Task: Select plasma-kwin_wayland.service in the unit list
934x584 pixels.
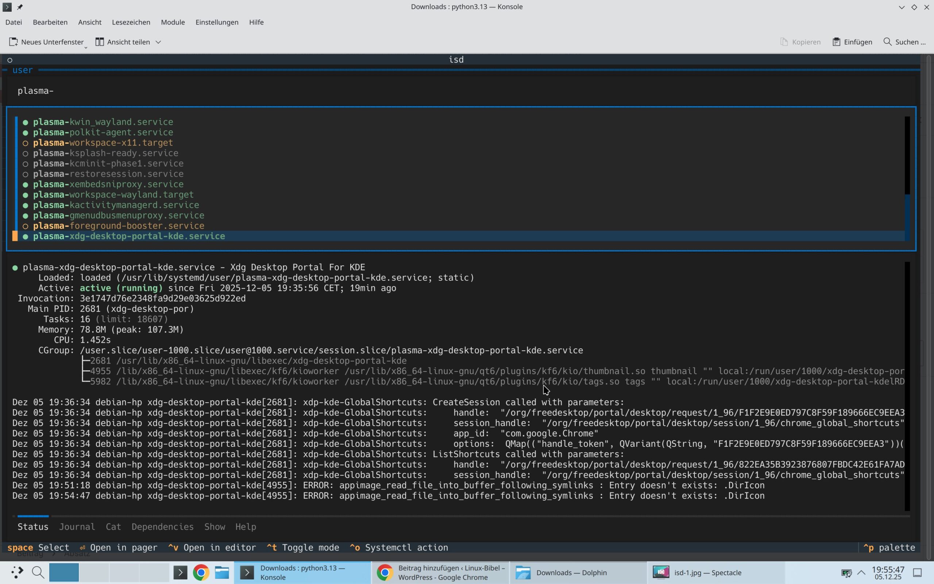Action: pyautogui.click(x=103, y=122)
